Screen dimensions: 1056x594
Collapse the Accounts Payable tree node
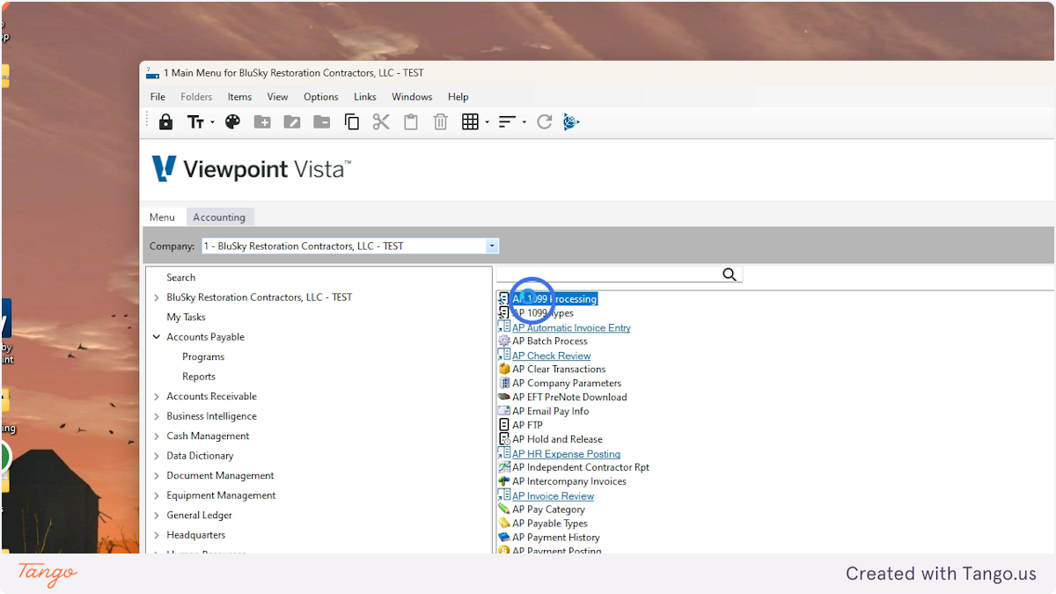[x=157, y=337]
